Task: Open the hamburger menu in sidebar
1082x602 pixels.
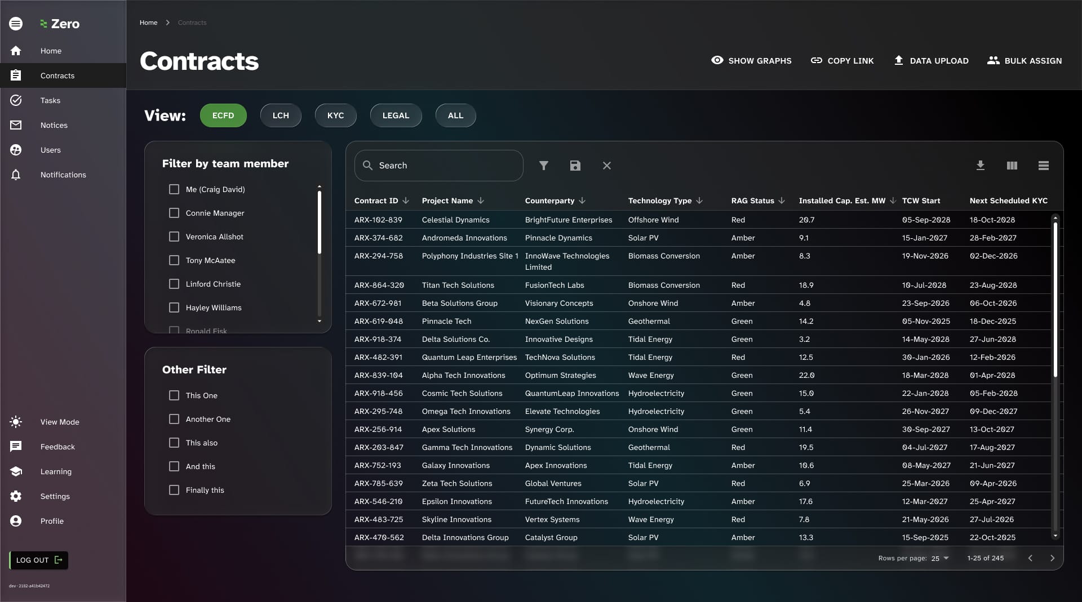Action: coord(16,23)
